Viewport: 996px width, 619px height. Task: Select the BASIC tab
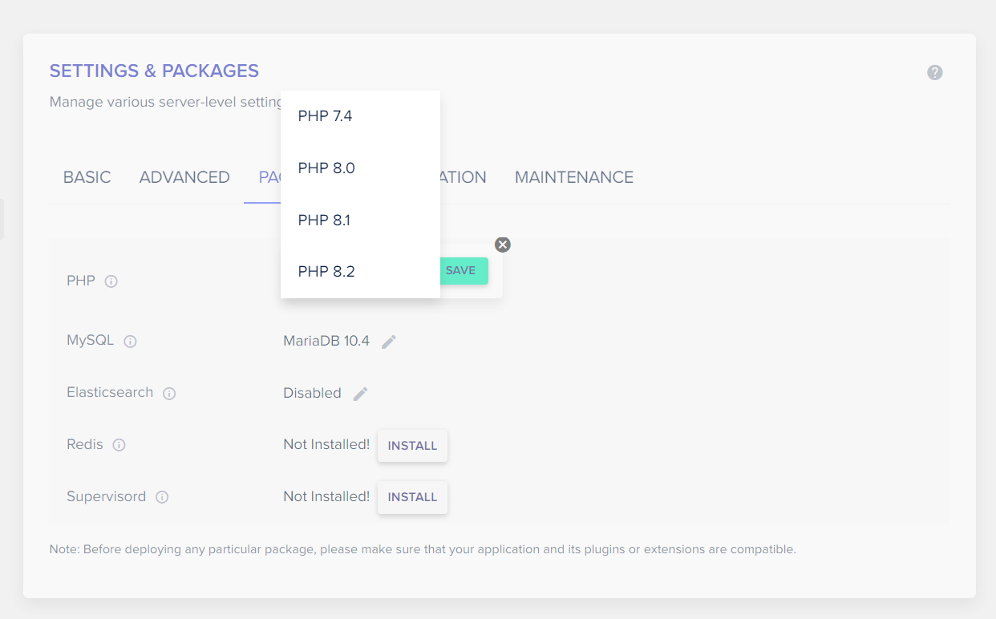(x=87, y=177)
